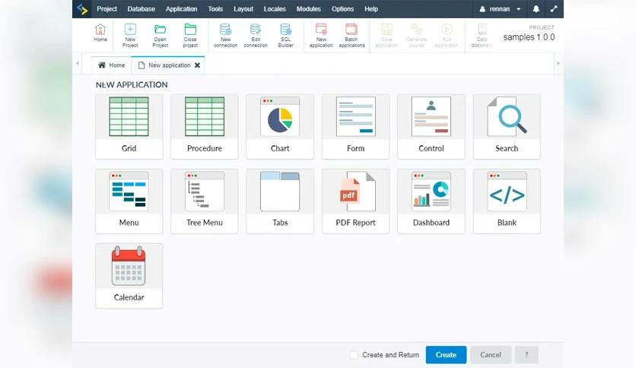Open the Locales menu

275,9
